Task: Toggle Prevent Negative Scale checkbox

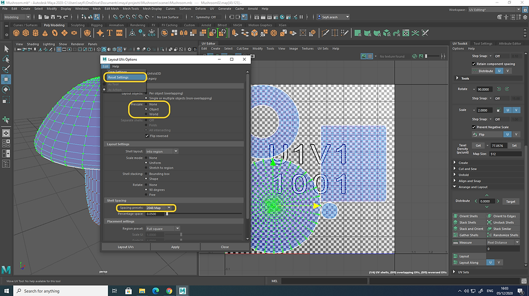Action: (473, 127)
